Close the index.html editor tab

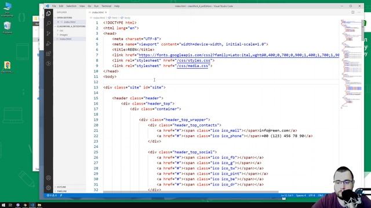click(106, 12)
